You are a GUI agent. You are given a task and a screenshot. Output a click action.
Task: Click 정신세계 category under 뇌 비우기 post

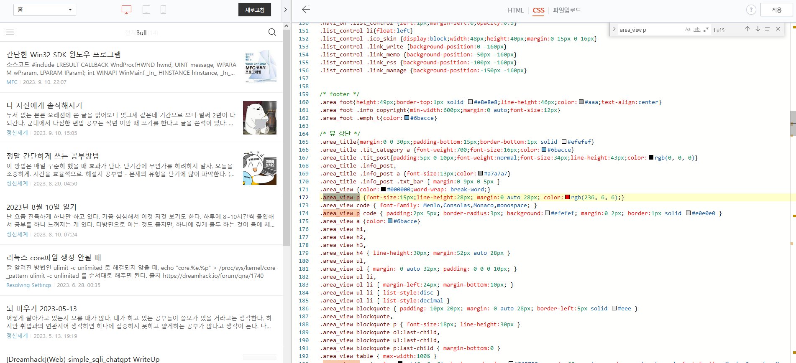(x=17, y=336)
